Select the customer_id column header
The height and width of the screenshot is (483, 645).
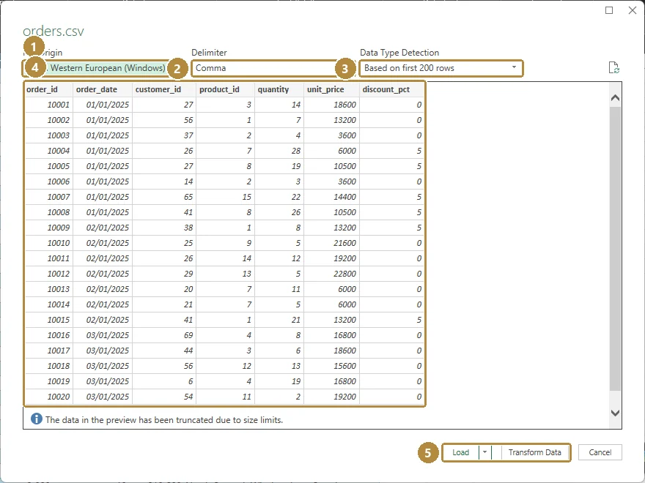click(x=164, y=89)
